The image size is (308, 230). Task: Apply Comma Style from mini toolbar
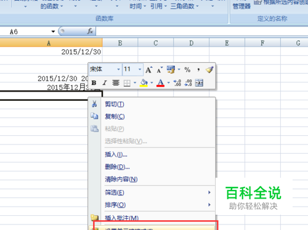(198, 69)
